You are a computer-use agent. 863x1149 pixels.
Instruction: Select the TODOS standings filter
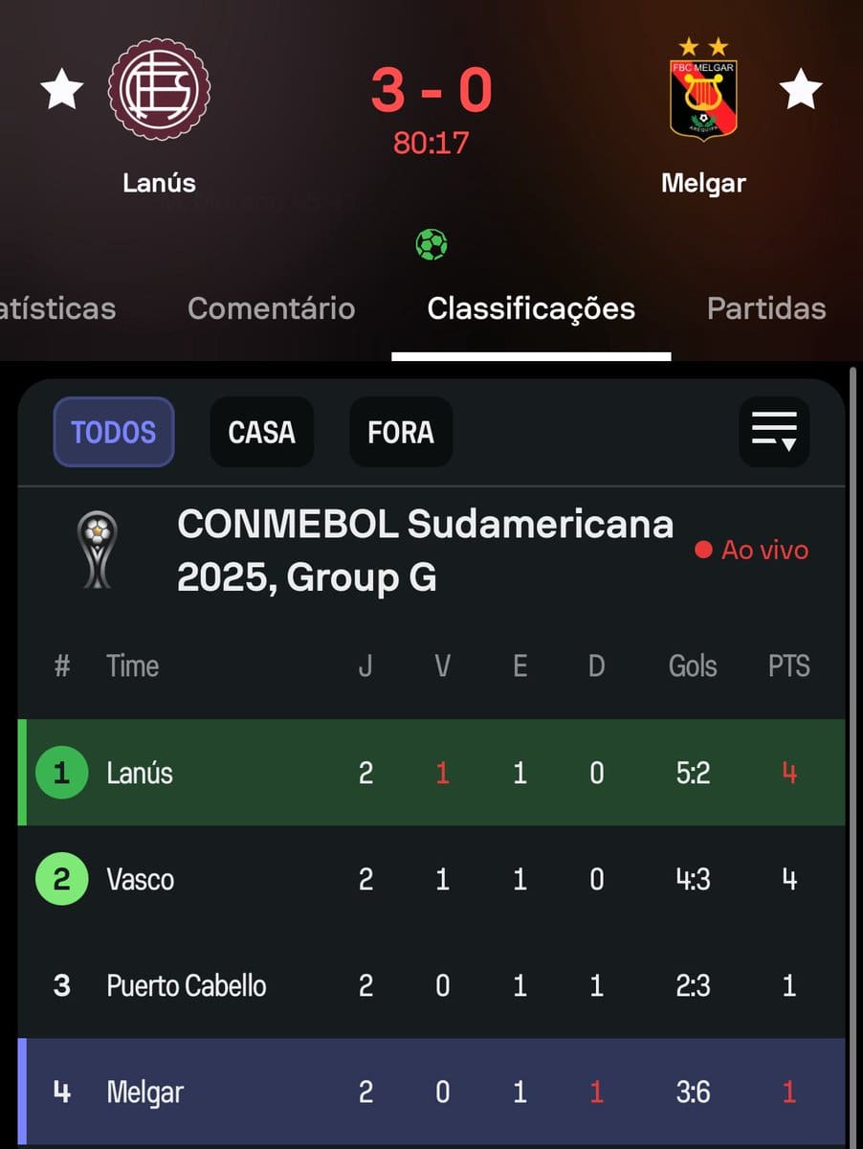pyautogui.click(x=114, y=432)
